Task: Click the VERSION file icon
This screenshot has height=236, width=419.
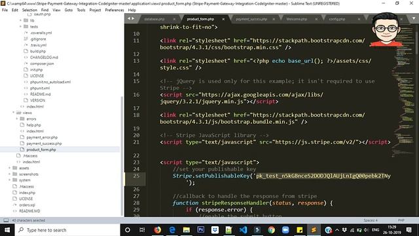Action: click(26, 100)
